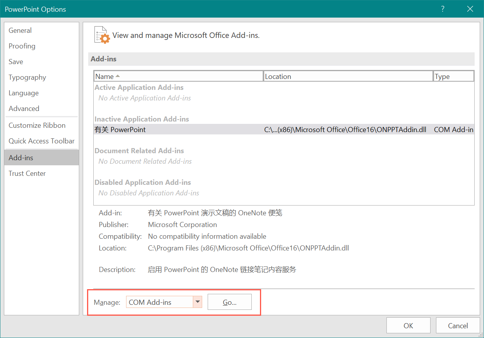Open the General options category
Image resolution: width=484 pixels, height=338 pixels.
coord(20,30)
